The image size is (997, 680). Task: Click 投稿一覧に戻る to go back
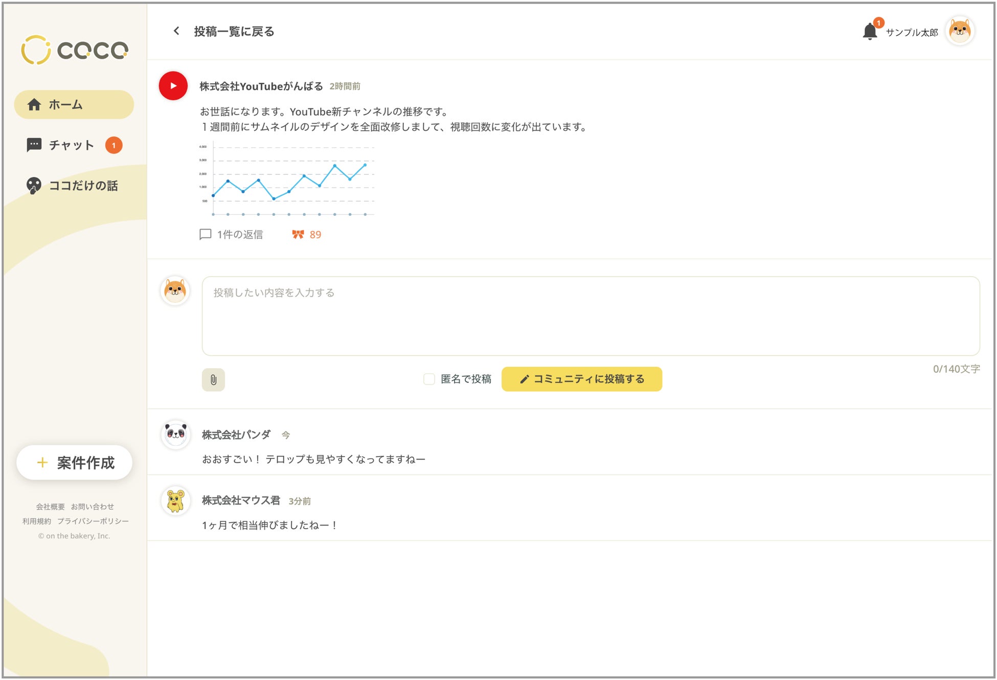233,31
